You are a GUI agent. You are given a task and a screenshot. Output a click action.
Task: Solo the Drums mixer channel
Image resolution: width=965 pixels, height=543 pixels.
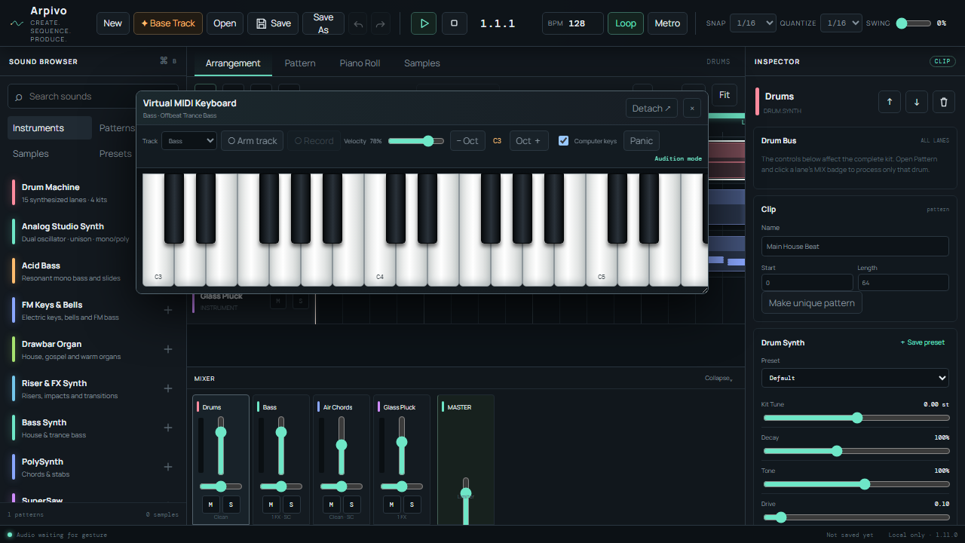(x=231, y=504)
